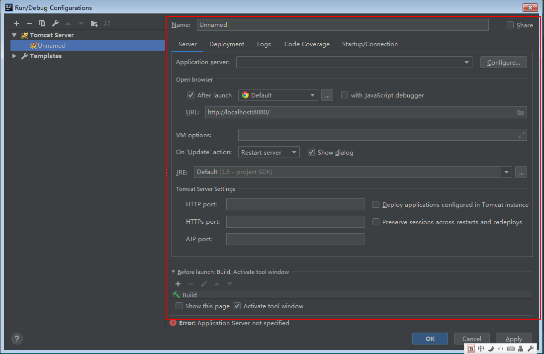544x354 pixels.
Task: Click the HTTPs port input field
Action: click(295, 222)
